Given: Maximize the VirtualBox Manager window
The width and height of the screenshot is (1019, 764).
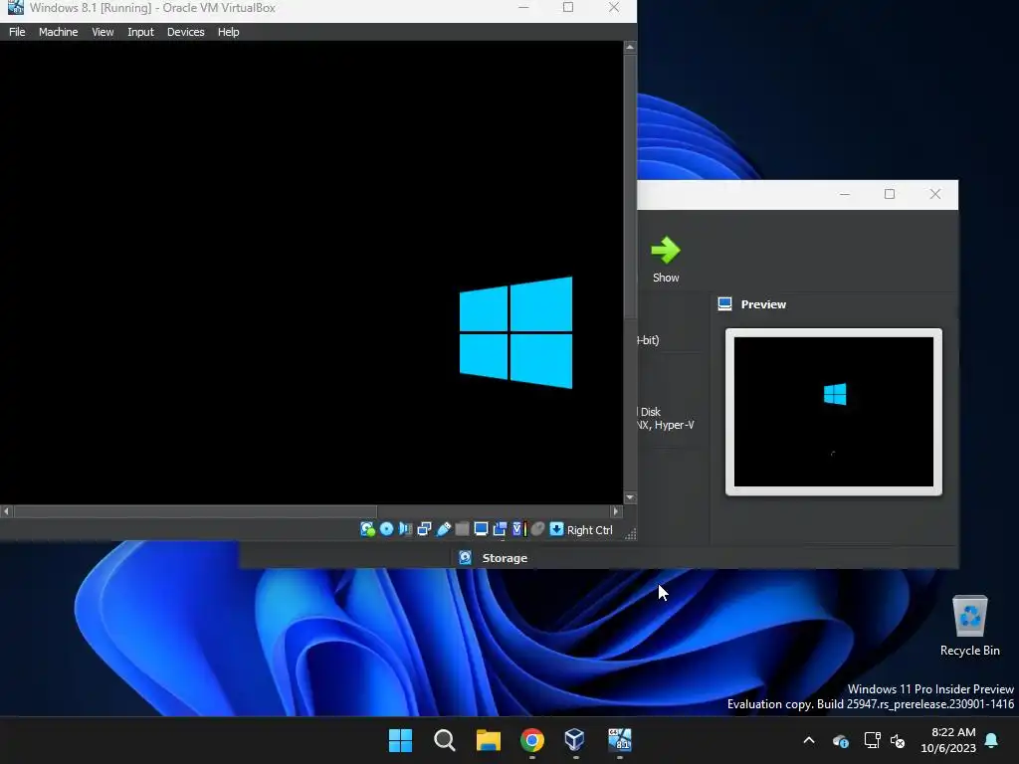Looking at the screenshot, I should coord(890,194).
